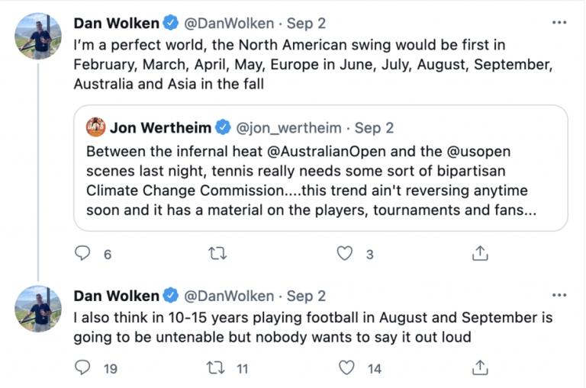Image resolution: width=586 pixels, height=388 pixels.
Task: Click the Dan Wolken name on first tweet
Action: (116, 24)
